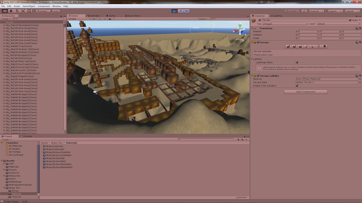Click the Add Component button
This screenshot has height=203, width=362.
tap(306, 92)
